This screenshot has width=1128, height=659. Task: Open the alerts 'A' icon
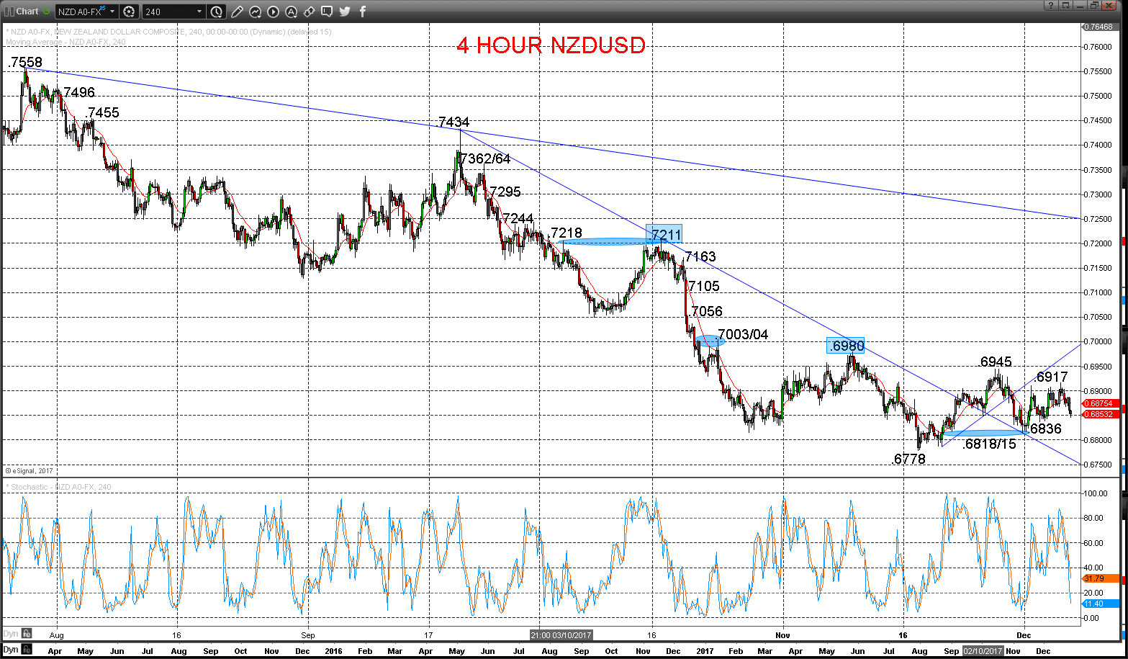292,12
